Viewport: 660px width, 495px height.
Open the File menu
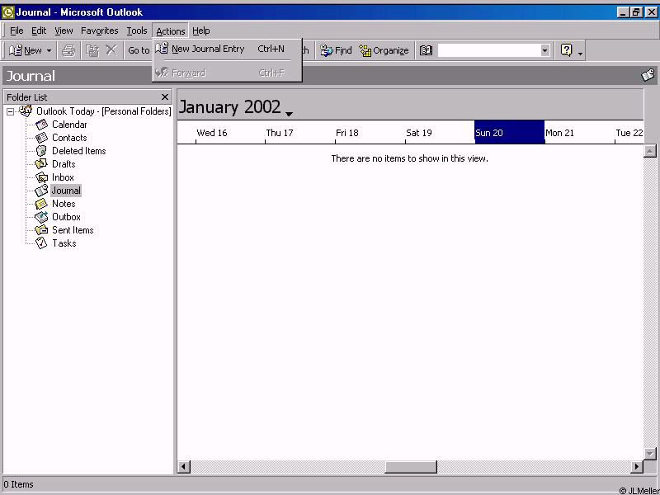(16, 31)
